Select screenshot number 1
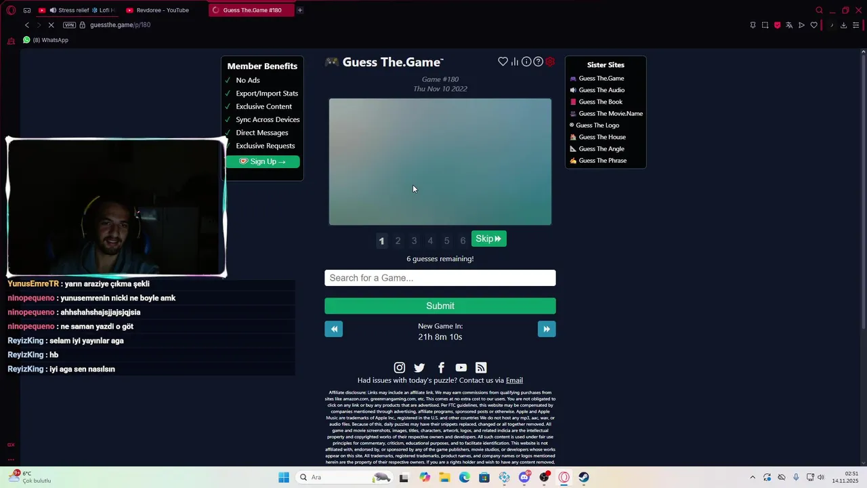867x488 pixels. 381,241
